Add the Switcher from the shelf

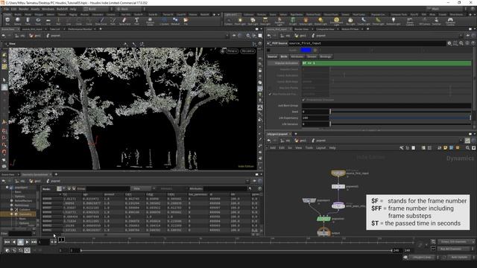click(437, 21)
